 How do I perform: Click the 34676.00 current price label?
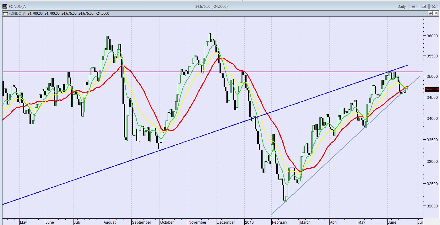432,89
